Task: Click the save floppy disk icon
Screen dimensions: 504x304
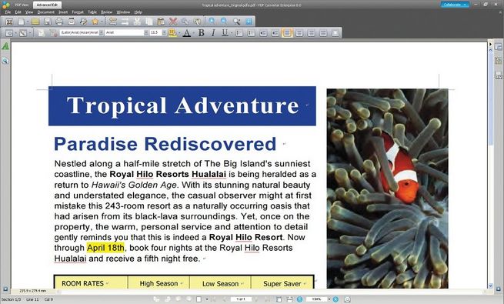Action: pos(47,22)
